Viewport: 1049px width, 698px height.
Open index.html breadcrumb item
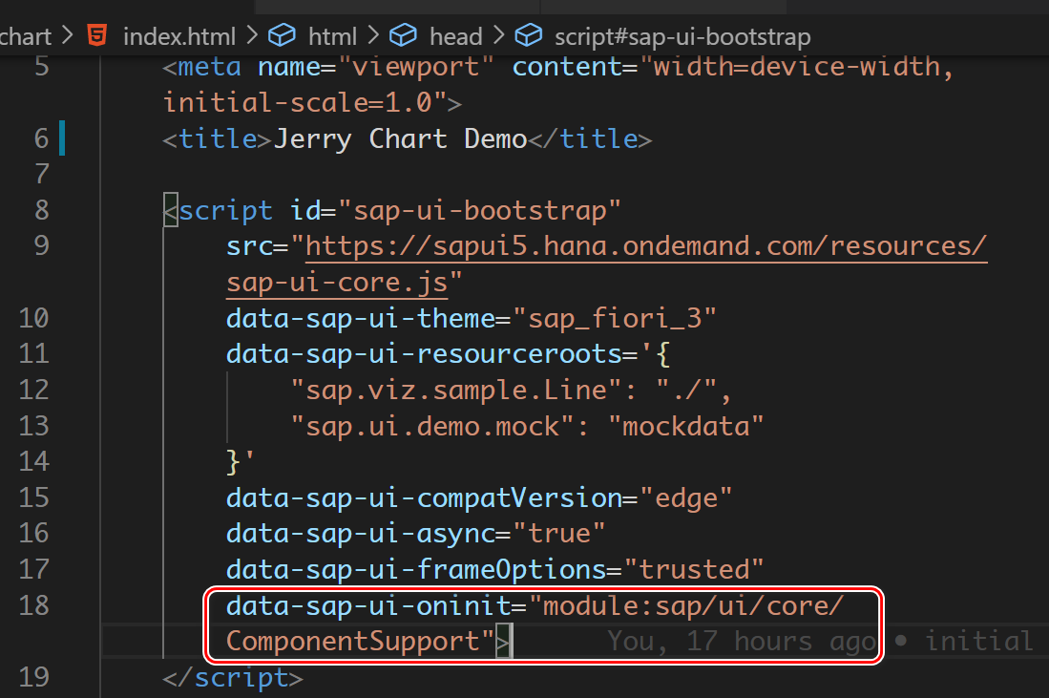(179, 36)
